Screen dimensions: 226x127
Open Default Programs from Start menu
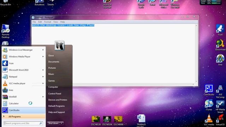point(56,106)
